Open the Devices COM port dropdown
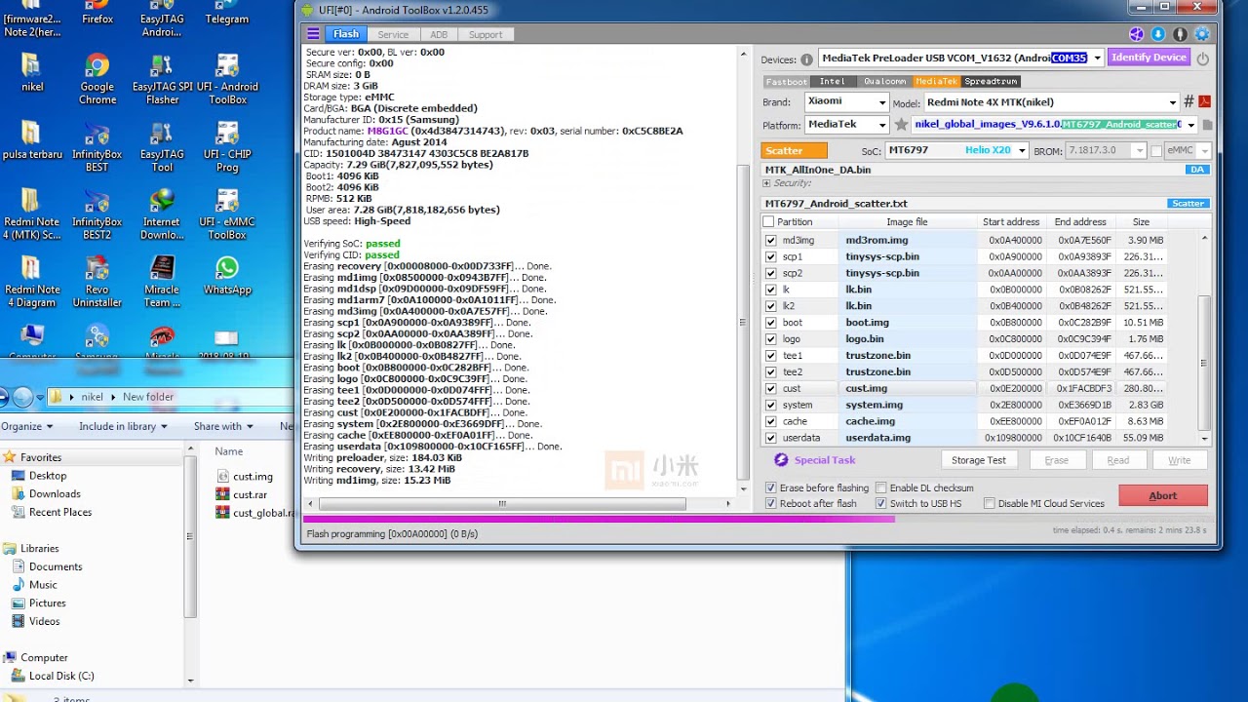Image resolution: width=1248 pixels, height=702 pixels. tap(1097, 58)
